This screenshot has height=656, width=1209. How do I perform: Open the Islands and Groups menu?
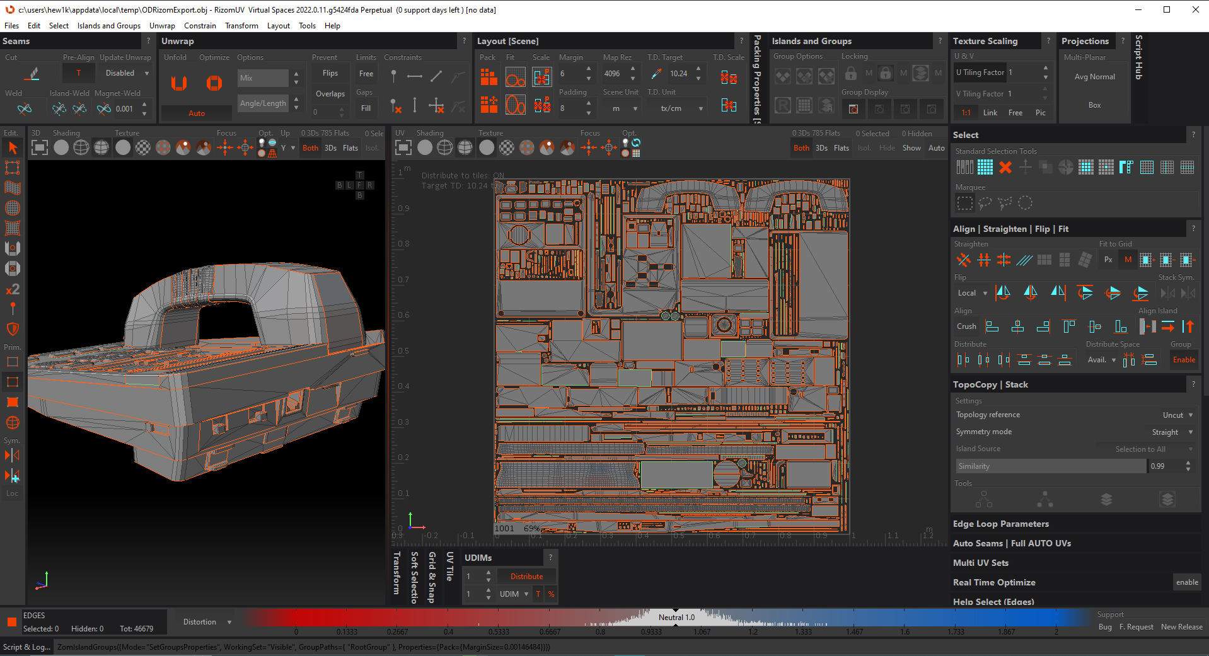click(x=108, y=26)
